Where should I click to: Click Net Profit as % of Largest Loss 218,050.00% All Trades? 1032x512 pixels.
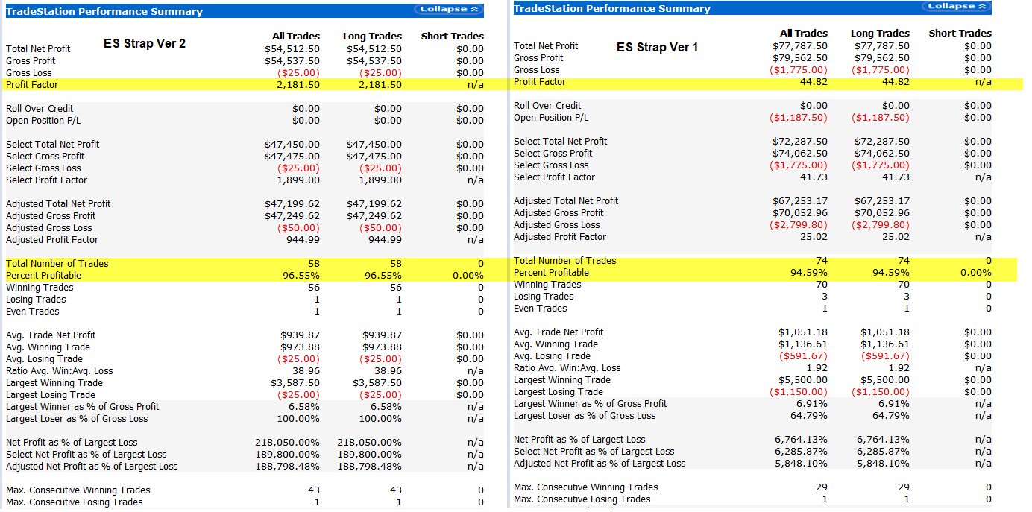point(287,442)
